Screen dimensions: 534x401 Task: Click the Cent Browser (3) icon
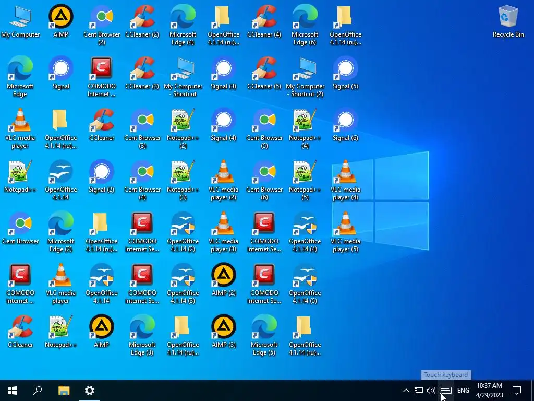point(142,129)
